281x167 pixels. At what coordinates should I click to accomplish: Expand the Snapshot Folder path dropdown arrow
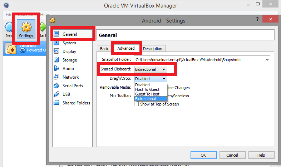pyautogui.click(x=267, y=60)
